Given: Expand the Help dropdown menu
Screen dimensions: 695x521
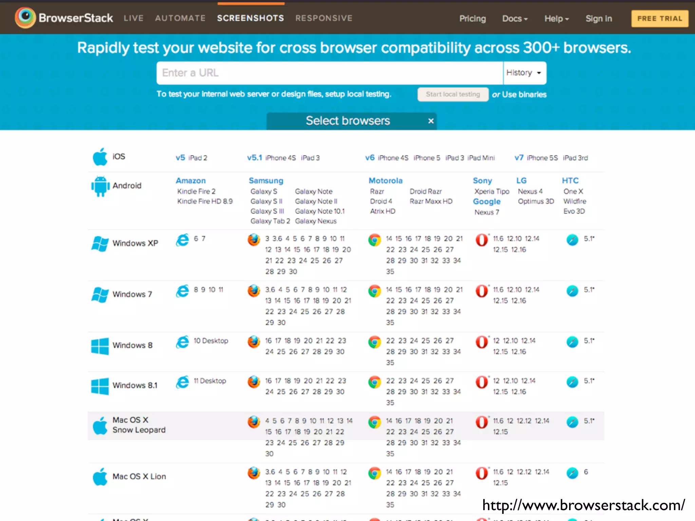Looking at the screenshot, I should [557, 19].
